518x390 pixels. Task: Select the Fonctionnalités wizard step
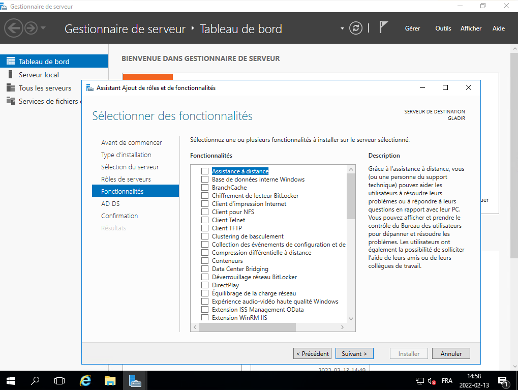[x=135, y=191]
